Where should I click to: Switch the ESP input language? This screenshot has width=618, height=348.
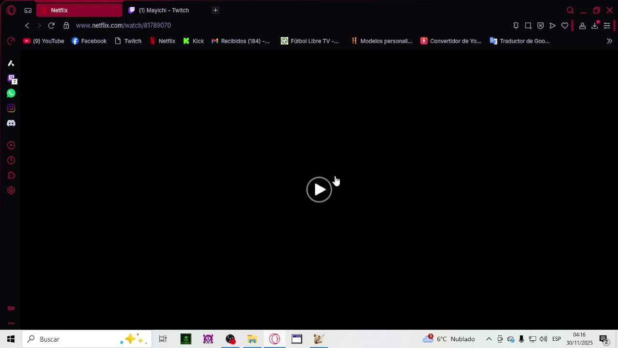tap(556, 339)
